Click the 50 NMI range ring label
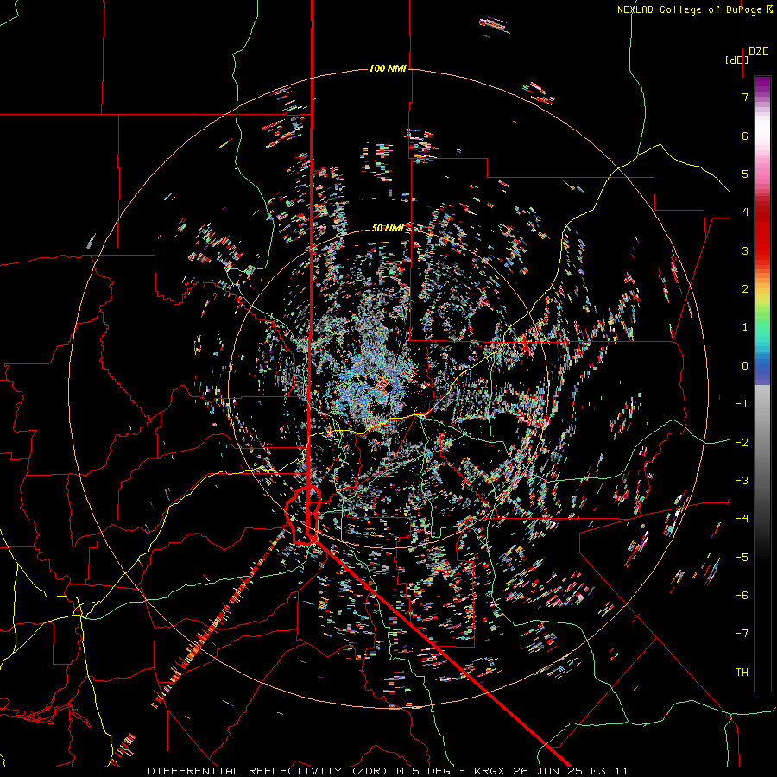 point(388,228)
